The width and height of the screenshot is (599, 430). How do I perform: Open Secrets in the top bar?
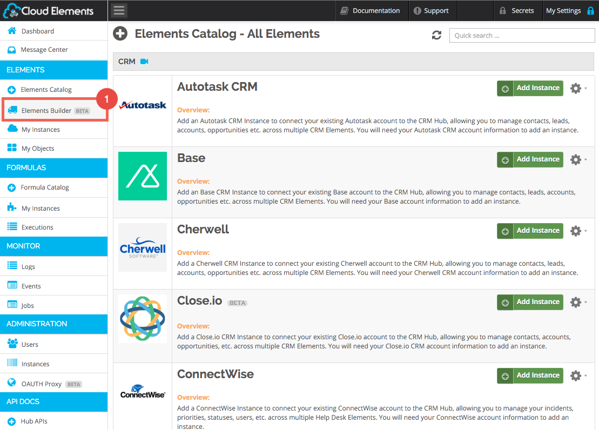(x=517, y=11)
